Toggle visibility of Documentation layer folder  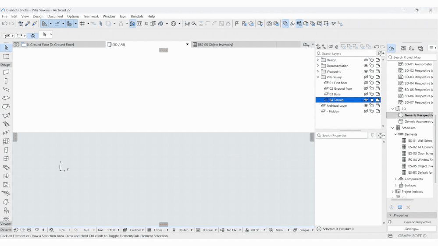click(x=366, y=66)
